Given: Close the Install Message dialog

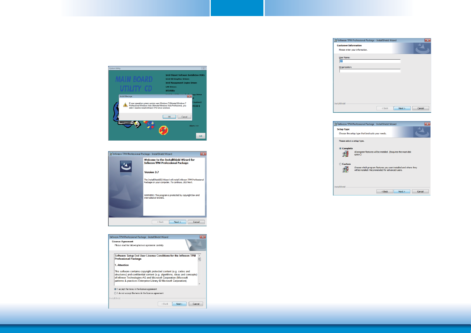Looking at the screenshot, I should 189,96.
